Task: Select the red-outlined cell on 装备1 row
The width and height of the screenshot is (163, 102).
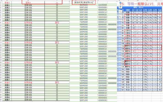Action: [42, 2]
